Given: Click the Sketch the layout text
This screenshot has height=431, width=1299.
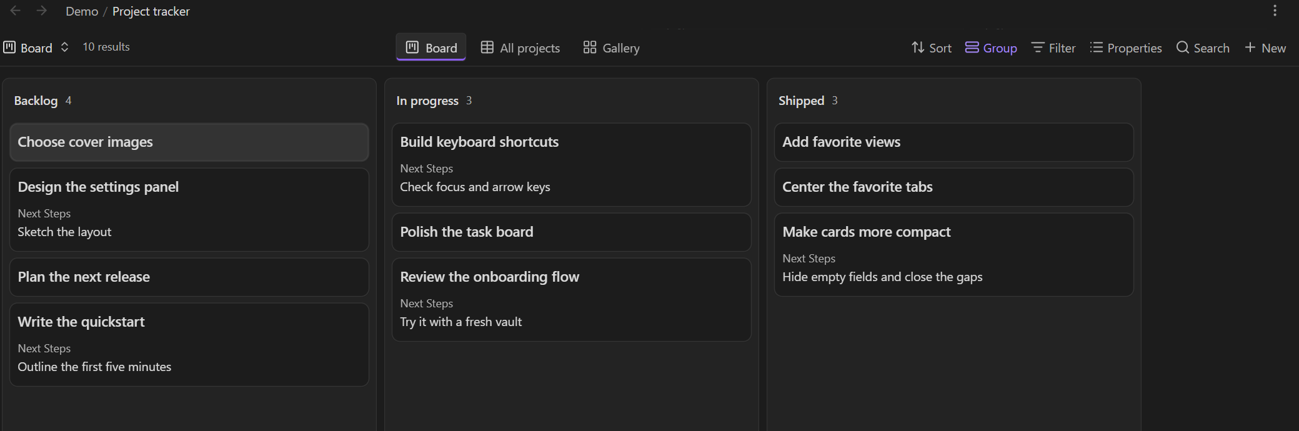Looking at the screenshot, I should point(64,232).
